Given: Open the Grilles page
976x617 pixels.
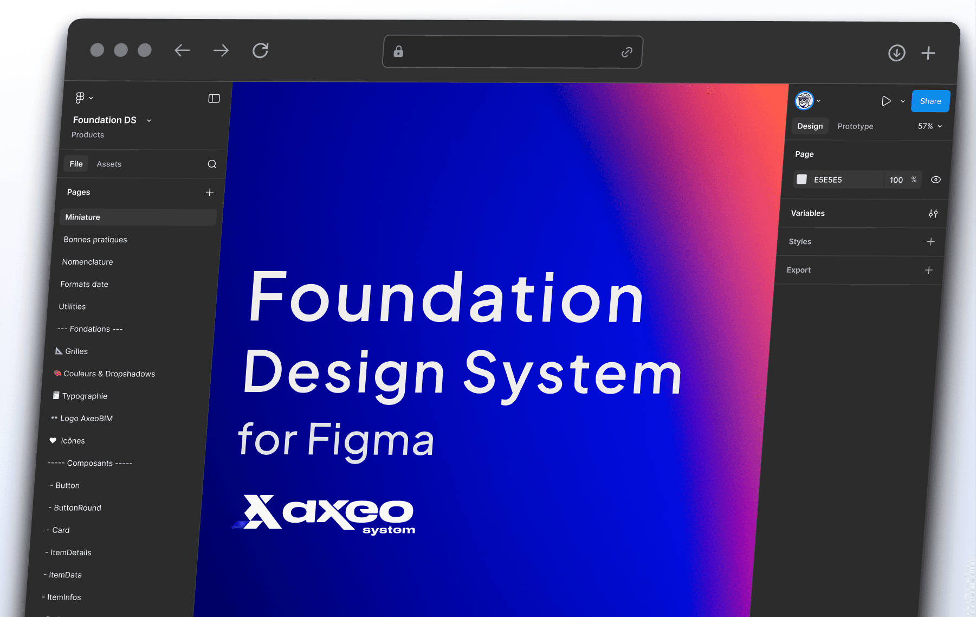Looking at the screenshot, I should pyautogui.click(x=72, y=351).
